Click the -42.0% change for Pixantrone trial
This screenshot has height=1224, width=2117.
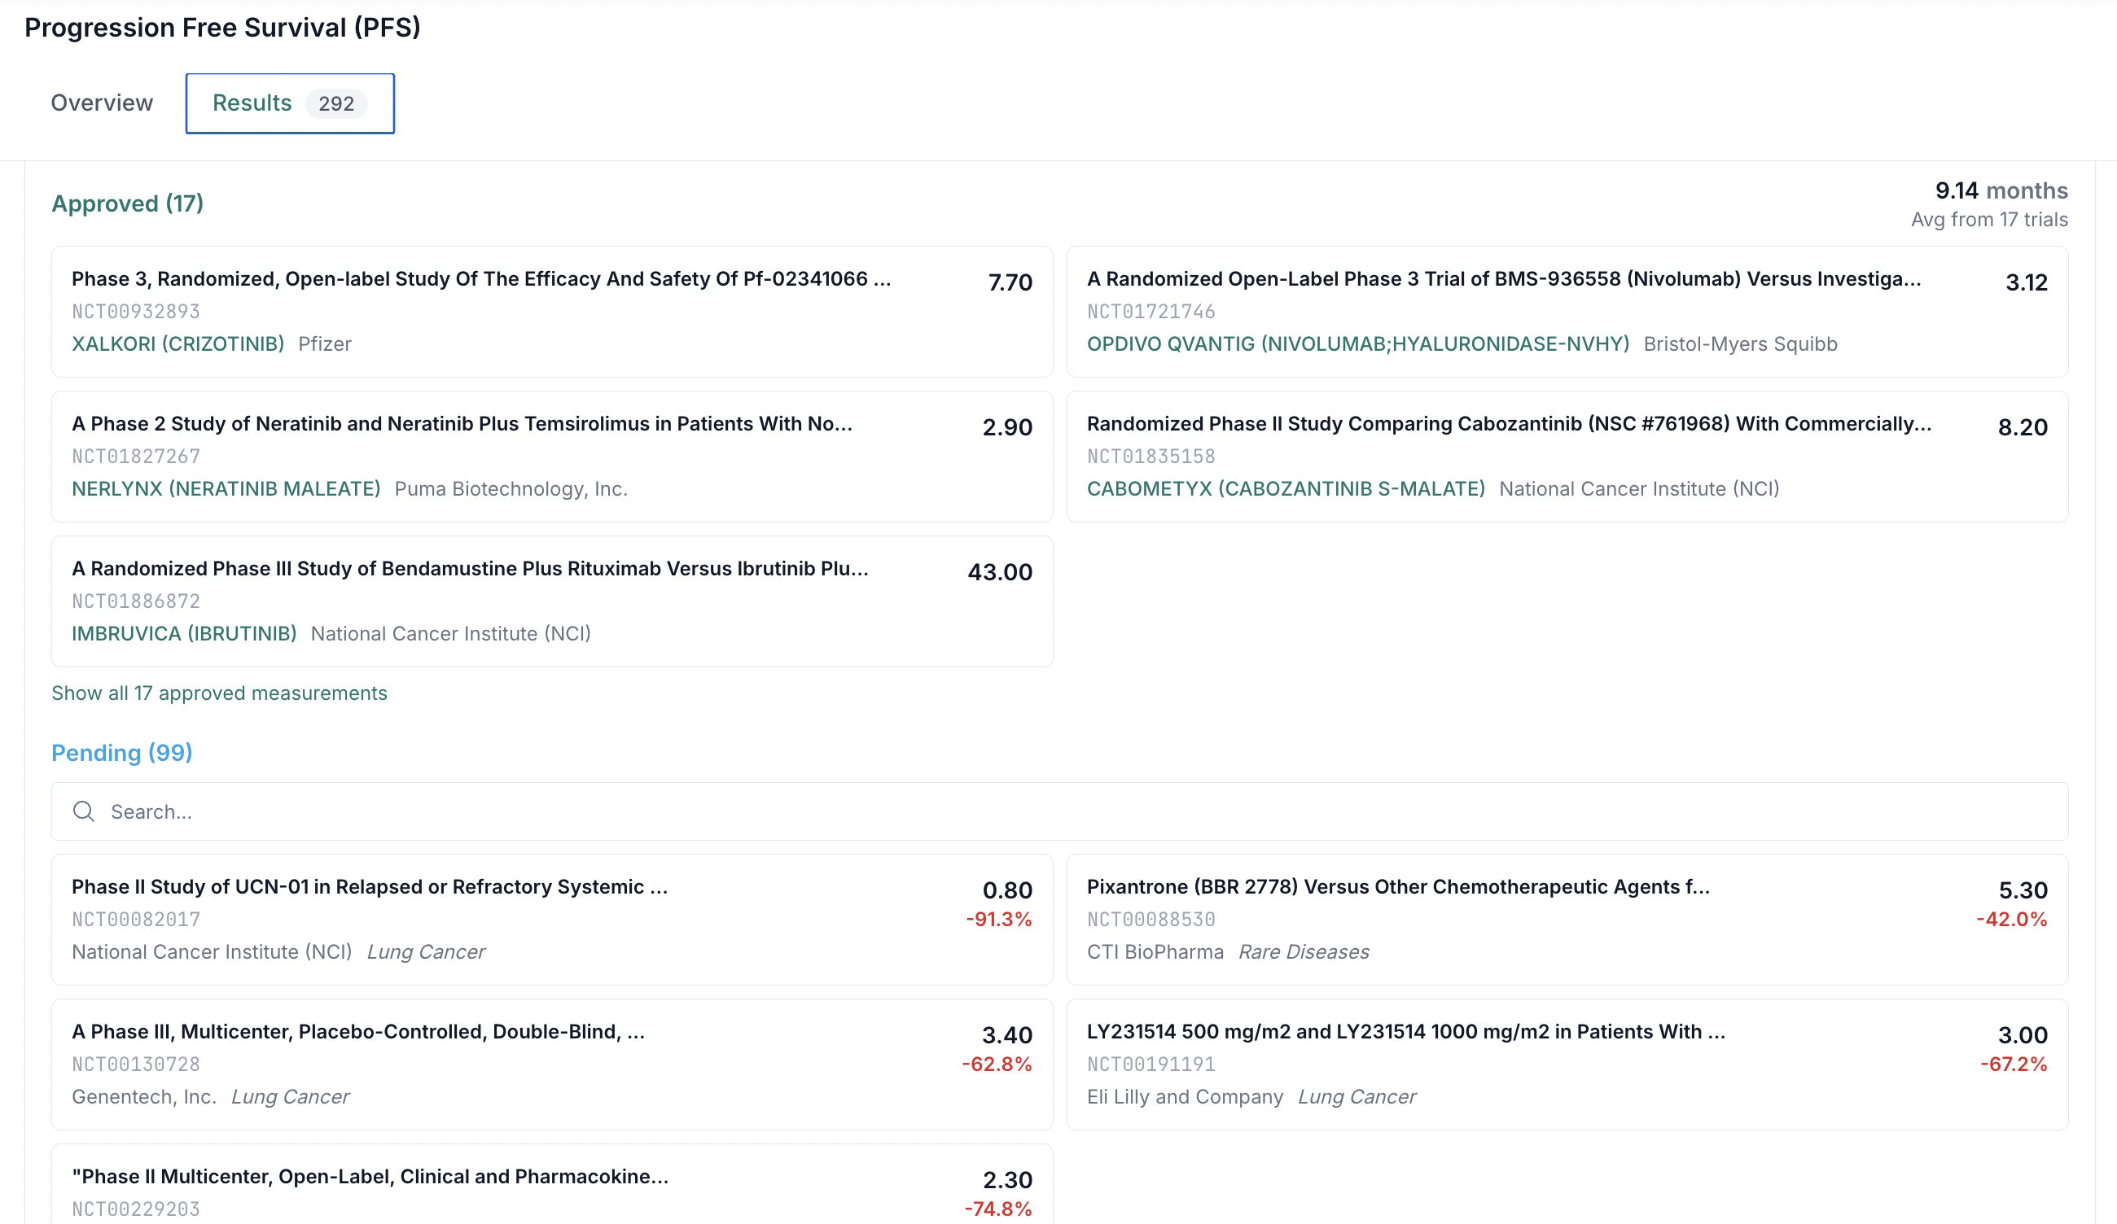coord(2012,920)
